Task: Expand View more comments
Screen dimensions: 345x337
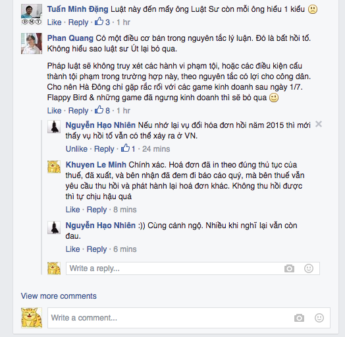Action: pyautogui.click(x=59, y=296)
